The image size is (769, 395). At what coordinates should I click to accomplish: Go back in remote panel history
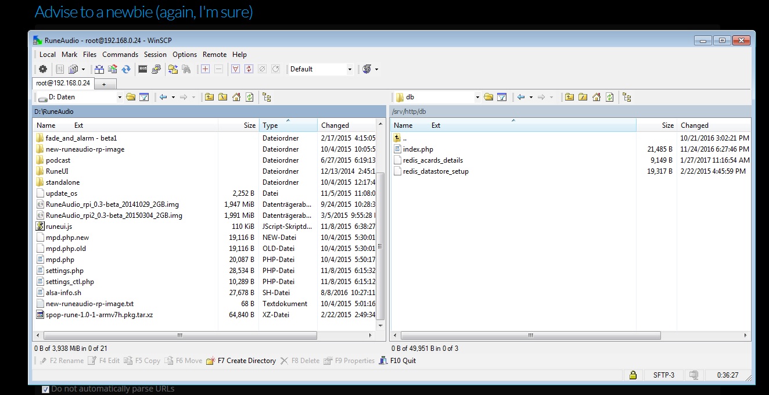click(x=521, y=97)
